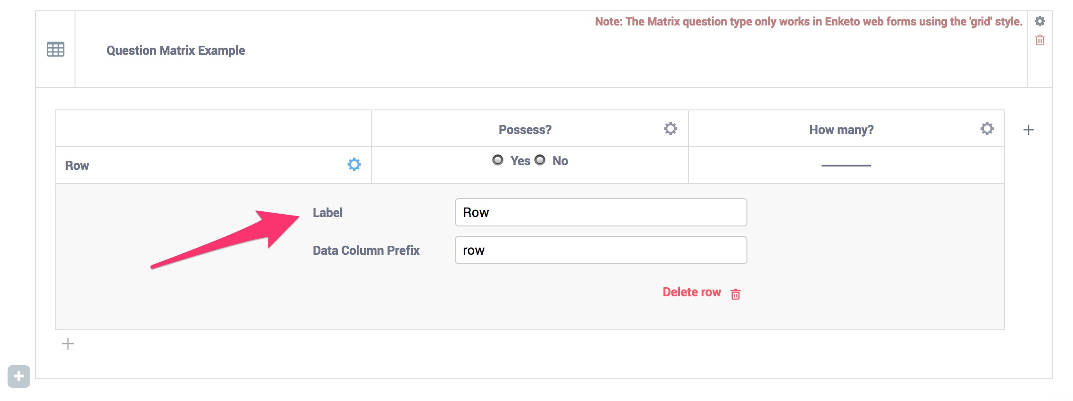Viewport: 1073px width, 401px height.
Task: Click the Row label input field
Action: coord(600,212)
